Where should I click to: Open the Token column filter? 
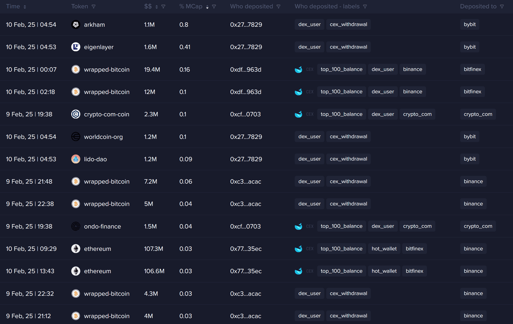94,7
